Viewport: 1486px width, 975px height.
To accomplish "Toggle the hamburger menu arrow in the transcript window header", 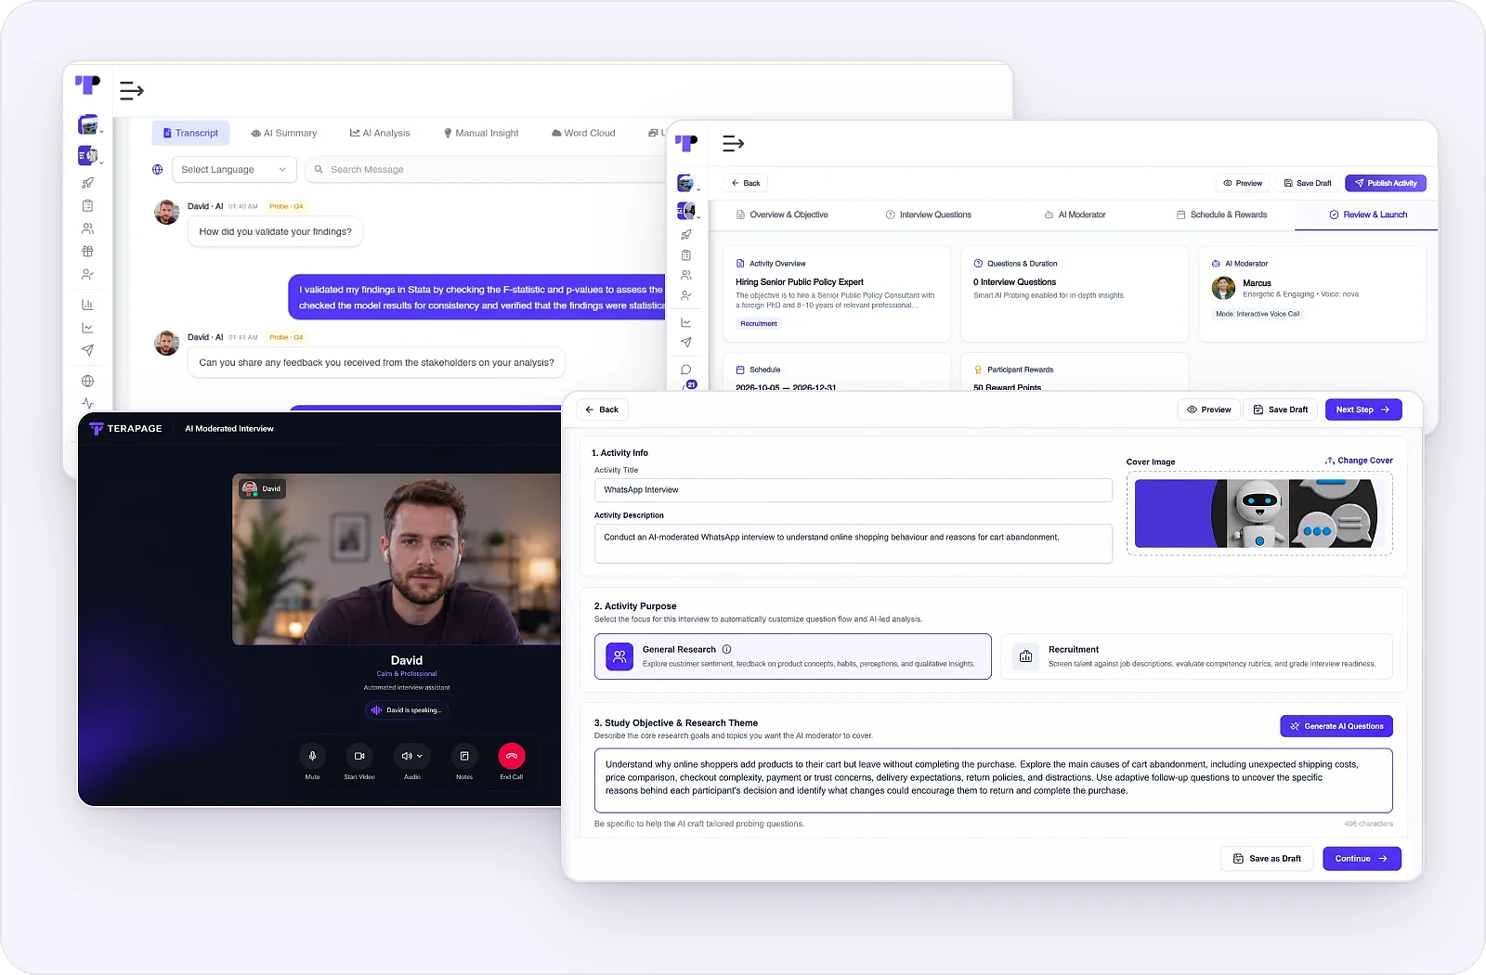I will pos(132,90).
